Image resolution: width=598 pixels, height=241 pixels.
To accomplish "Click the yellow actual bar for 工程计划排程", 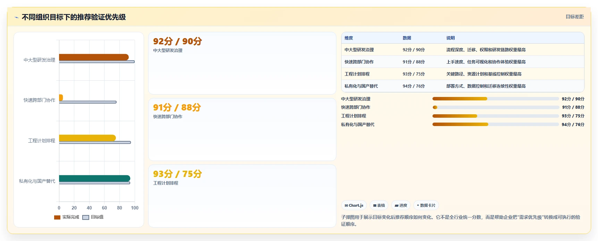I will click(87, 138).
